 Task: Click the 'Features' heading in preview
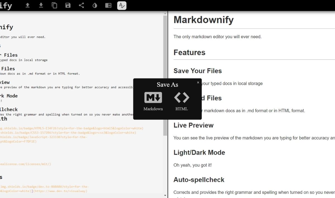coord(189,53)
